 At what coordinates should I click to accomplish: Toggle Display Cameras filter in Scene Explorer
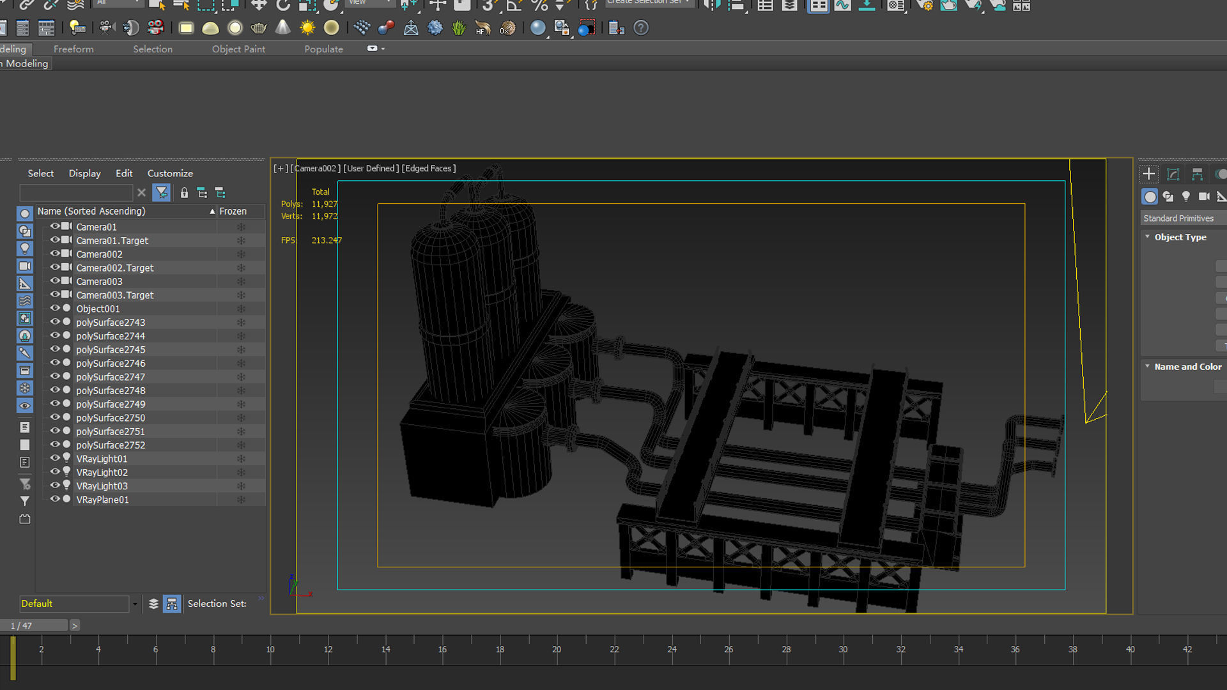[25, 266]
